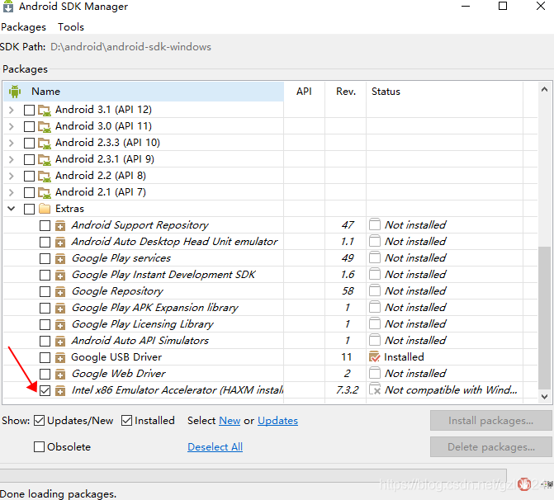Check the Extras group checkbox
554x500 pixels.
click(x=29, y=209)
